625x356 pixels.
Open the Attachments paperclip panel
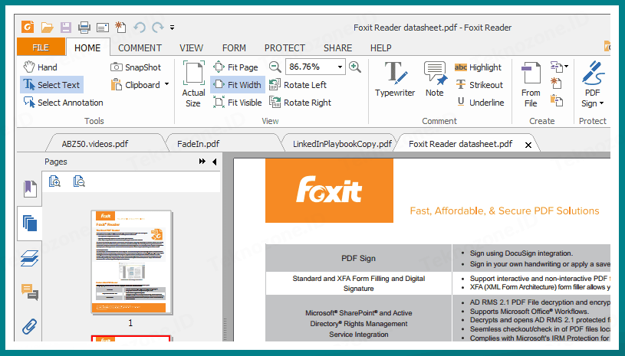tap(29, 327)
